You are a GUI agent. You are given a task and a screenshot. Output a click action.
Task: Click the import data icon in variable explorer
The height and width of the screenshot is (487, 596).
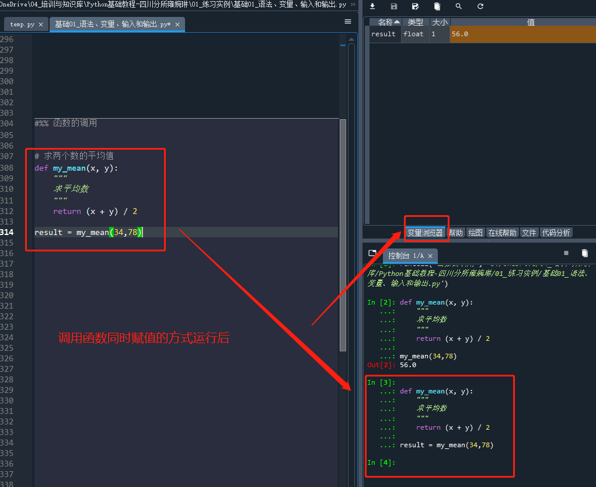click(372, 6)
